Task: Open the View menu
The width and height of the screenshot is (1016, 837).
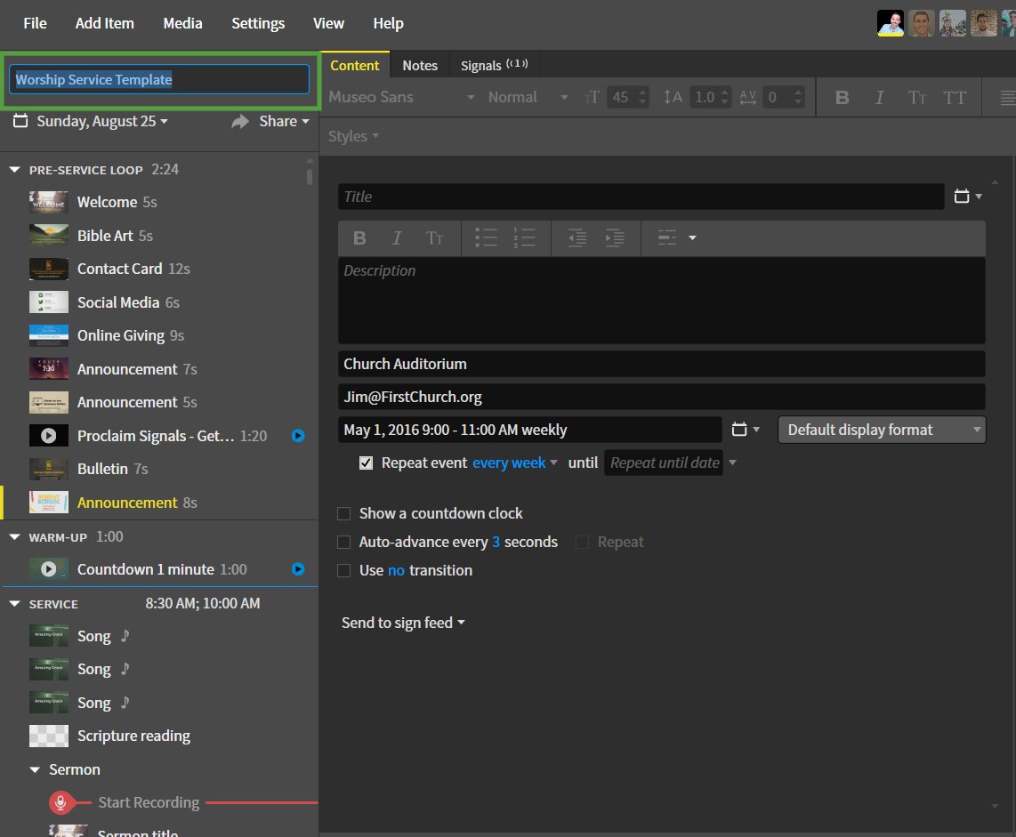Action: click(x=328, y=23)
